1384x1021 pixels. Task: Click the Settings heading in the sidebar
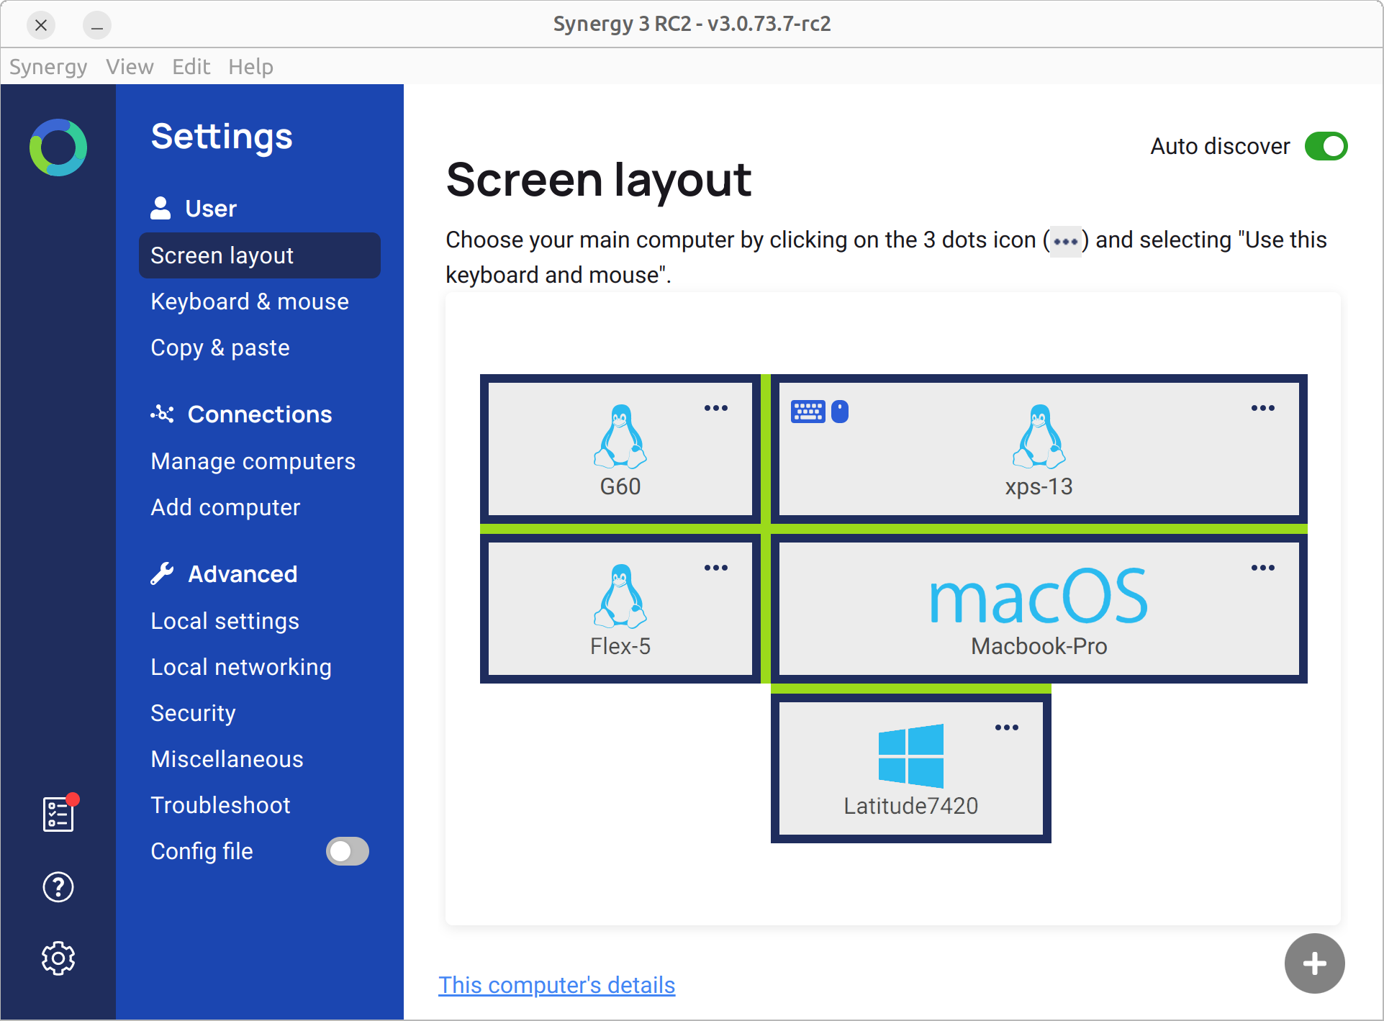point(222,136)
